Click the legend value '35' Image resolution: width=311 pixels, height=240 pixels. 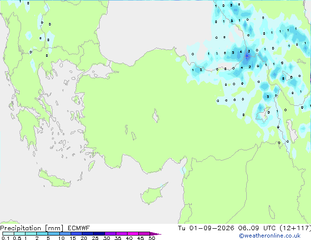point(118,238)
